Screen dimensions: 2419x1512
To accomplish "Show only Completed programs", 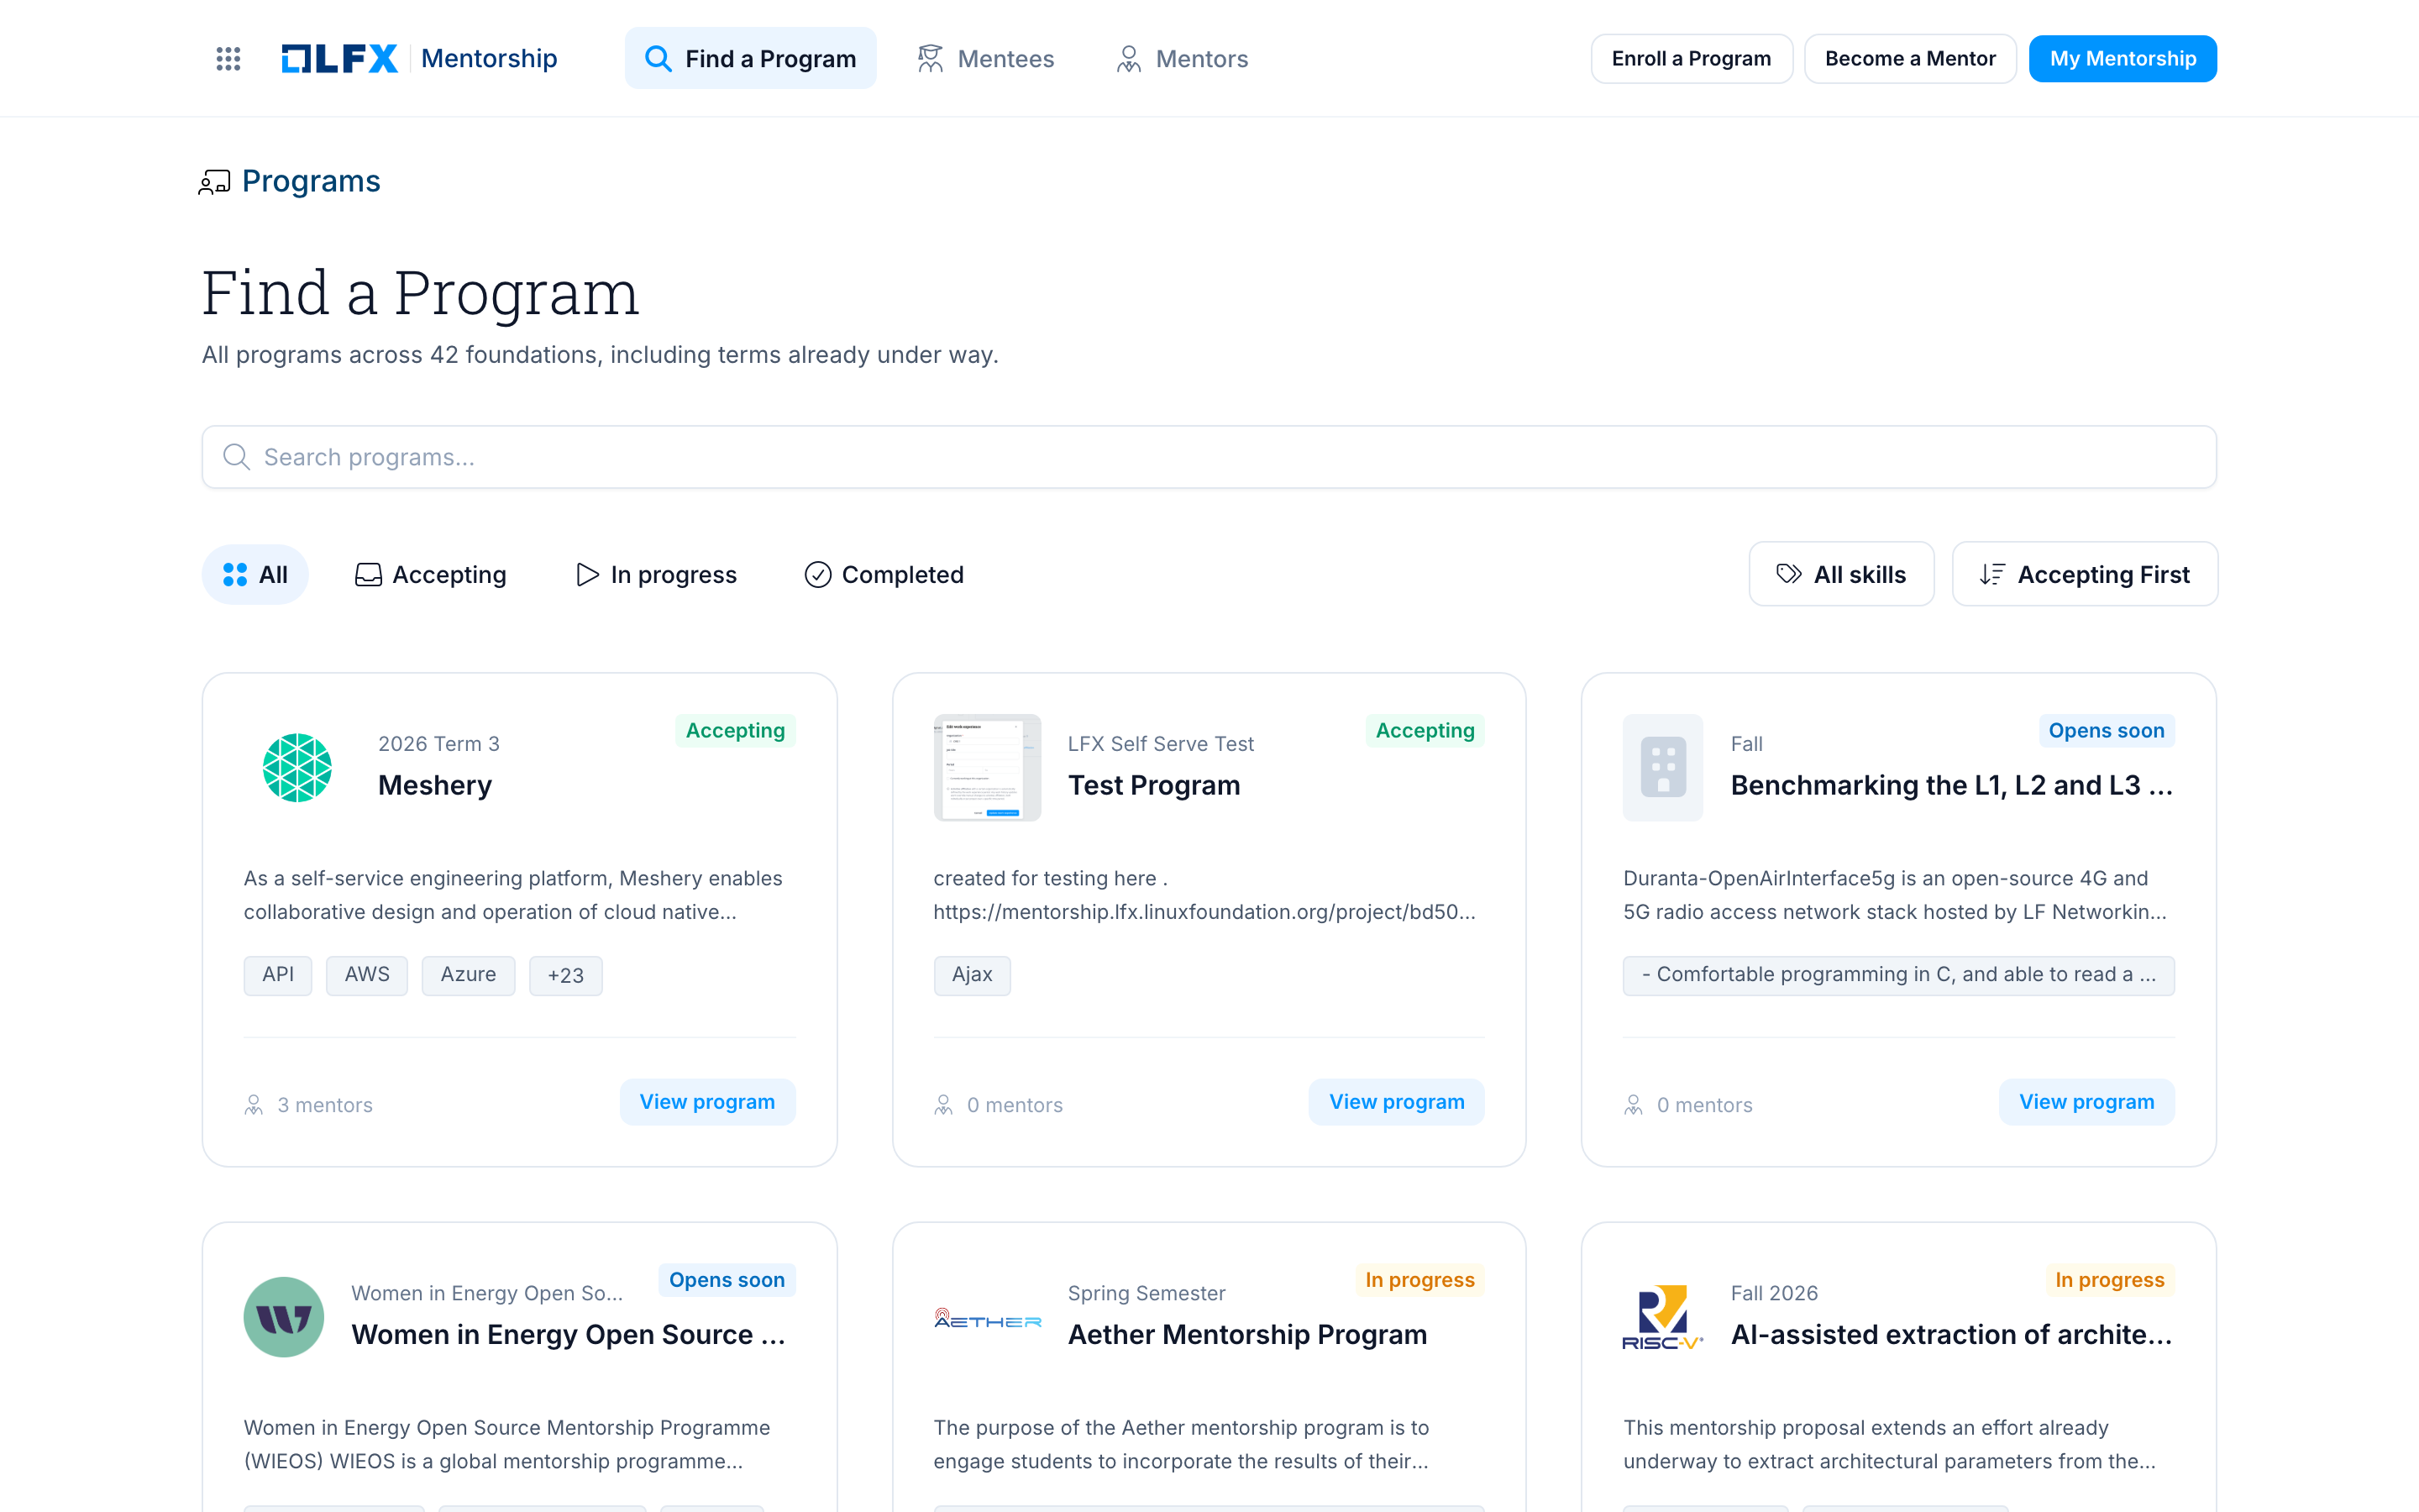I will coord(884,574).
